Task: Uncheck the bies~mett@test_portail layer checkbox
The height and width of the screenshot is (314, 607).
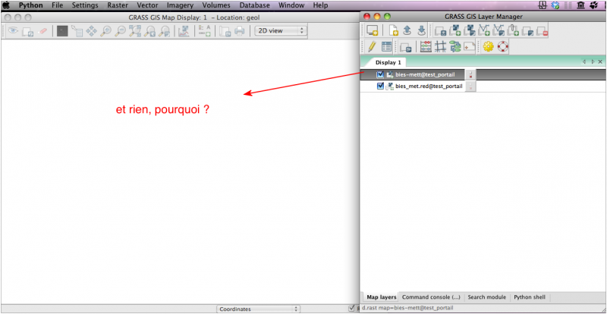Action: (x=380, y=74)
